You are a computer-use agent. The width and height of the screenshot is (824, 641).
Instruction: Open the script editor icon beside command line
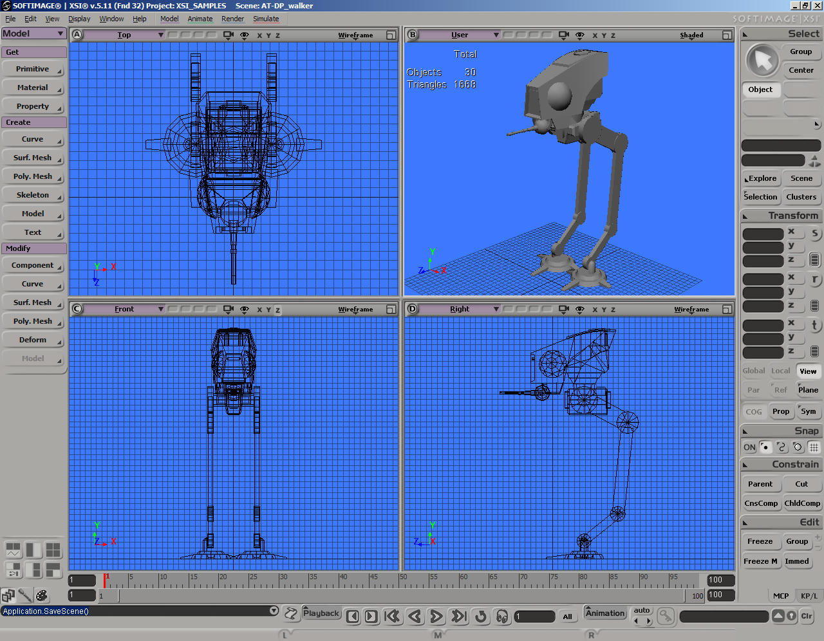291,613
